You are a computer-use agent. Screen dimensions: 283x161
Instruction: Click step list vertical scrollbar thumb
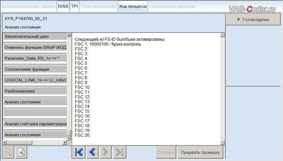point(69,133)
